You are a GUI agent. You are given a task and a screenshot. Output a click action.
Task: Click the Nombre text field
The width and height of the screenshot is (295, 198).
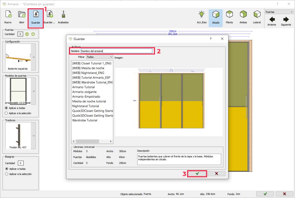(x=116, y=51)
